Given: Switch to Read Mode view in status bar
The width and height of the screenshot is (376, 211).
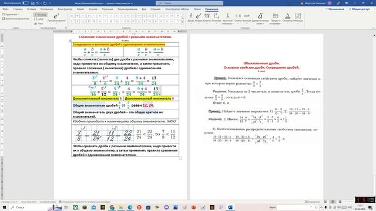Looking at the screenshot, I should coord(325,202).
